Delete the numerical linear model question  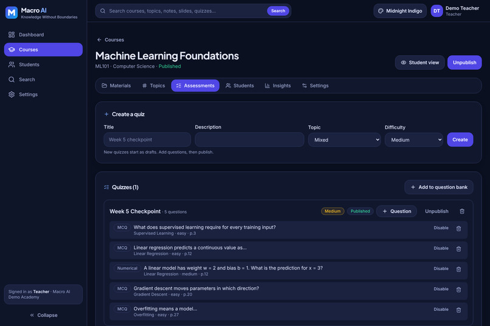458,269
